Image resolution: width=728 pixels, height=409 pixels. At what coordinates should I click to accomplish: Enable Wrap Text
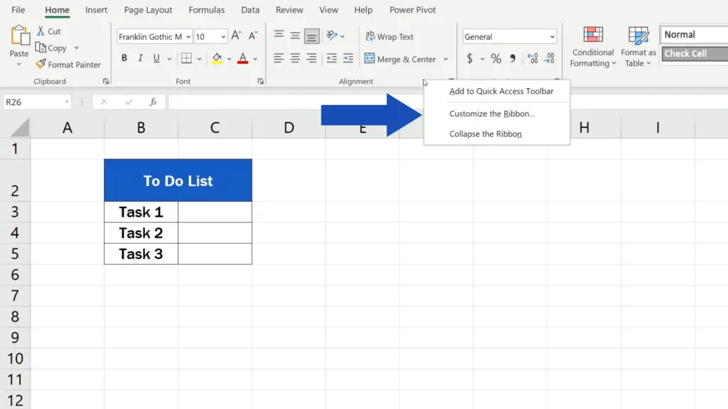[390, 36]
